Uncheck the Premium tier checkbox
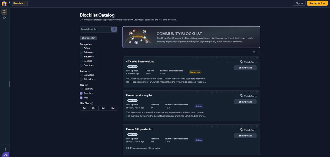 81,93
